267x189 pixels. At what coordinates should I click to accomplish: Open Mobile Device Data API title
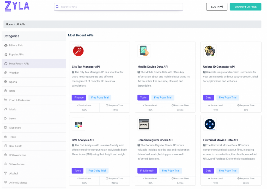click(x=153, y=67)
